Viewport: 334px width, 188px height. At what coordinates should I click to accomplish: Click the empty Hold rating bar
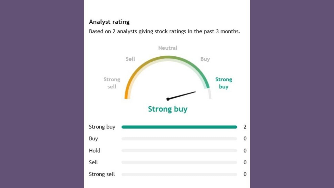click(x=179, y=151)
